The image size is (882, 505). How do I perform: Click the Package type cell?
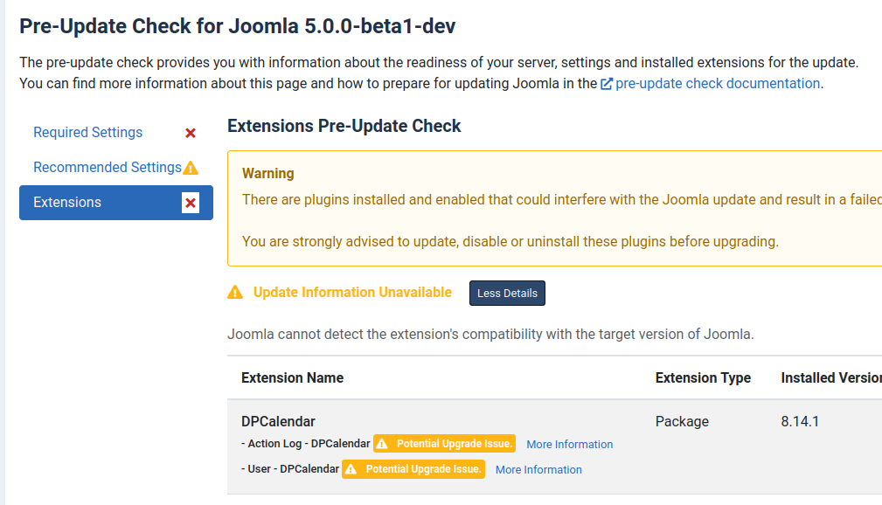tap(682, 422)
